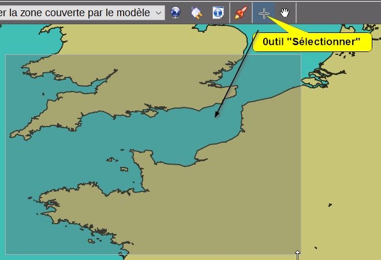
Task: Click the rocket launch icon
Action: click(x=241, y=13)
